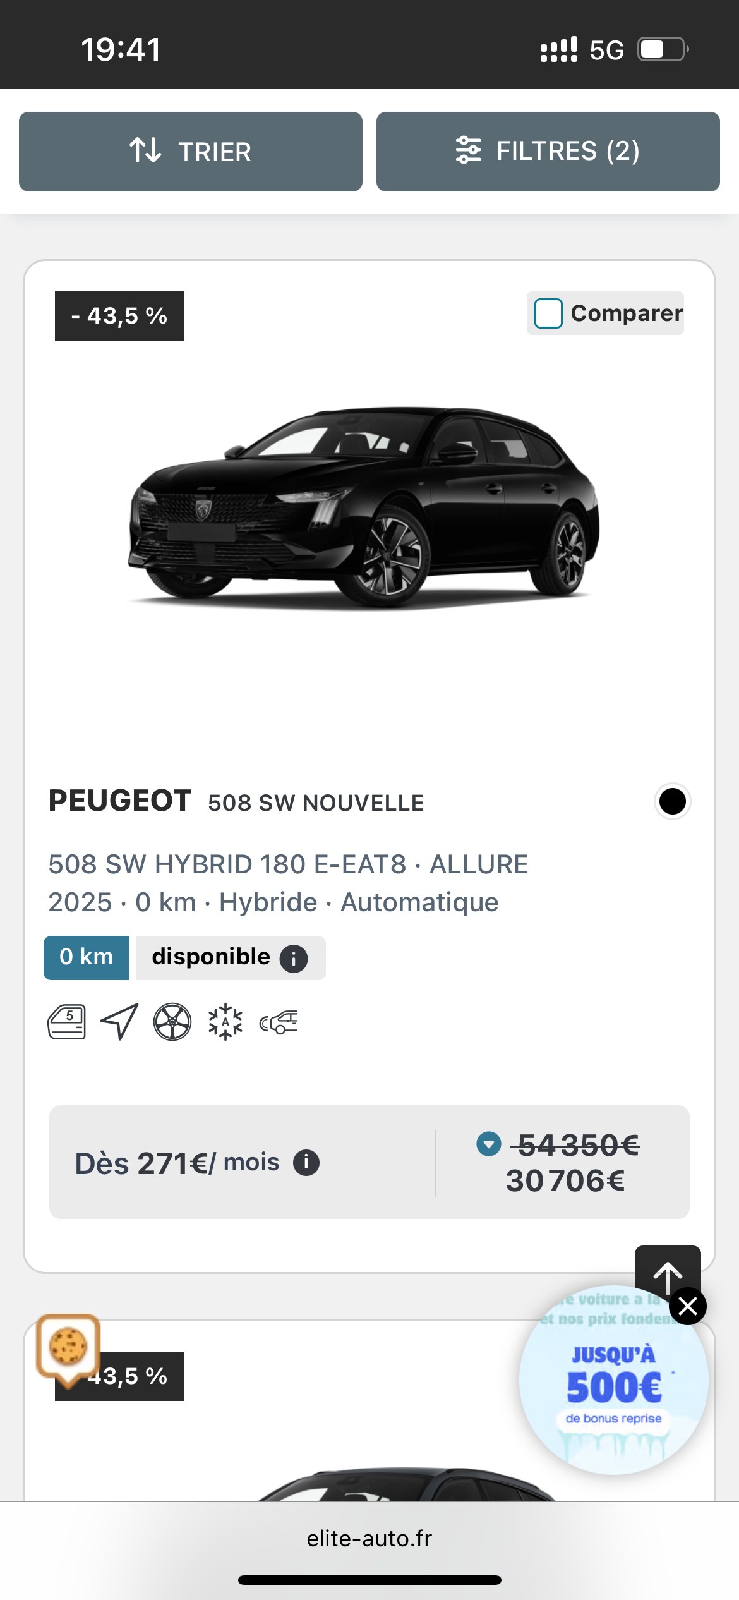Open the cookie preferences icon

(x=68, y=1346)
